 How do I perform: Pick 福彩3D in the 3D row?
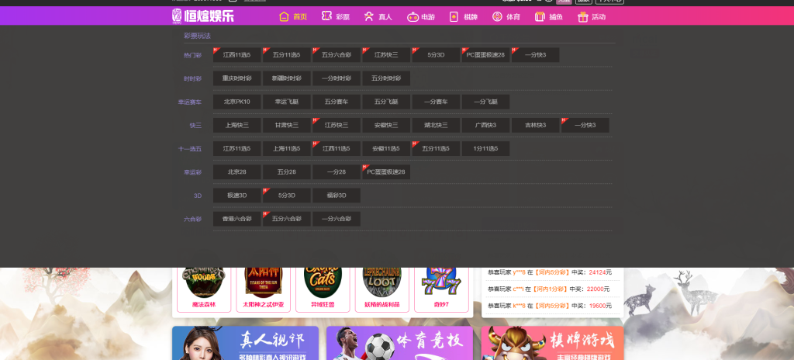(x=337, y=196)
